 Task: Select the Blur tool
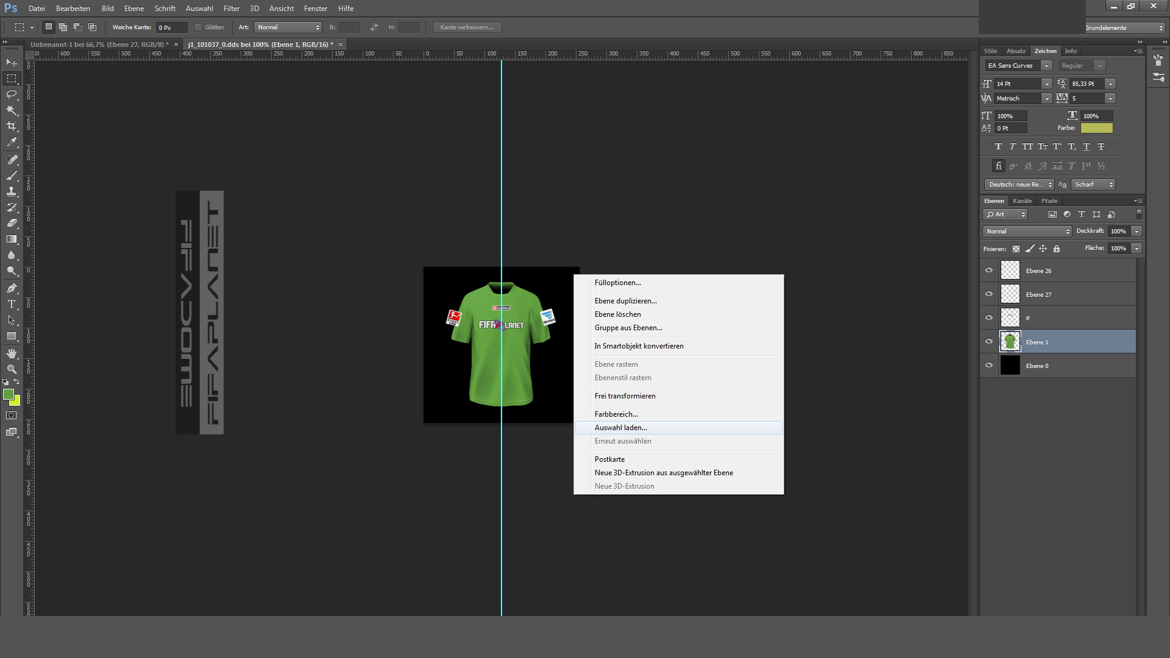point(12,255)
